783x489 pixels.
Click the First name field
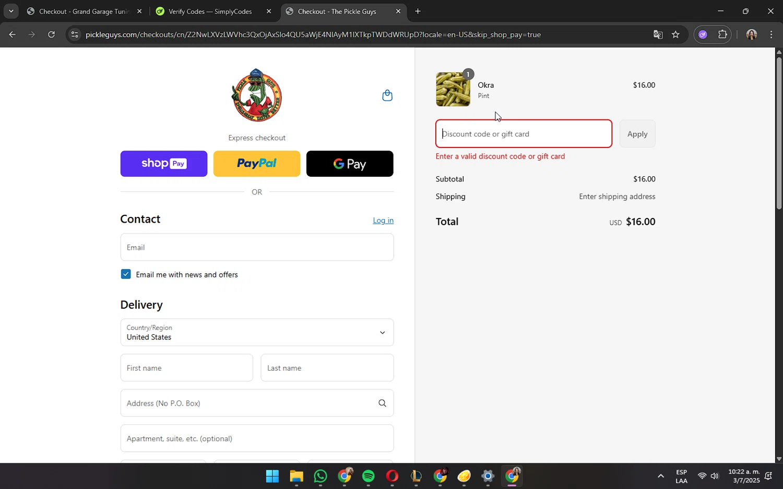tap(187, 368)
